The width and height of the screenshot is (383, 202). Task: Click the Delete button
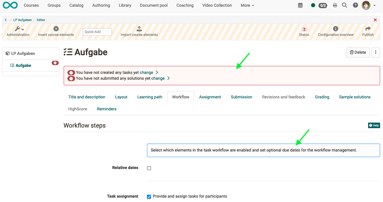[x=358, y=53]
